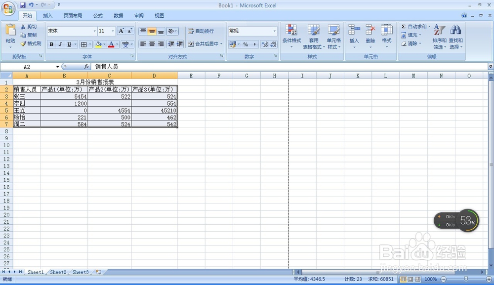Open Conditional Formatting 条件格式

(x=291, y=37)
